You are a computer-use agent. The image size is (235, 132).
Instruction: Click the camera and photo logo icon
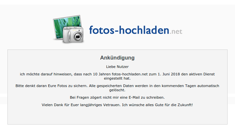[x=68, y=29]
